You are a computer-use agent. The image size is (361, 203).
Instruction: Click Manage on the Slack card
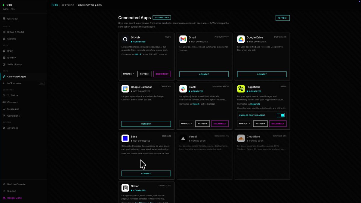[x=187, y=124]
